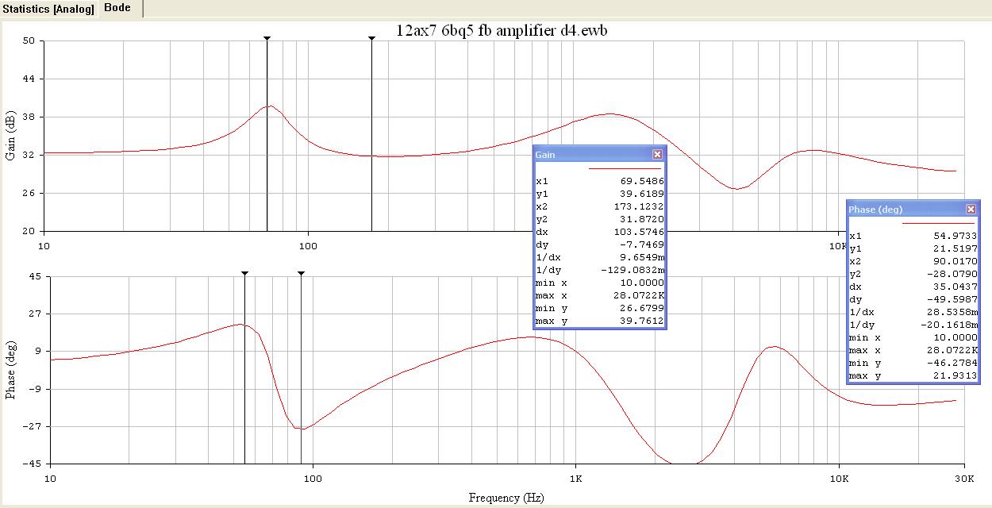Image resolution: width=992 pixels, height=508 pixels.
Task: Click the plot title 12ax7 6bq5 fb amplifier d4.ewb
Action: tap(502, 31)
